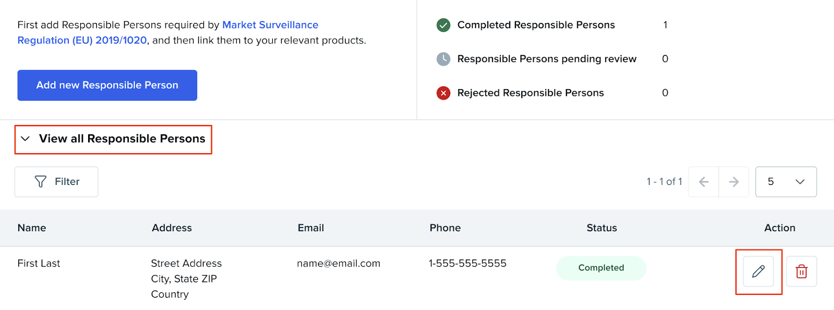Open the rows per page dropdown

[x=786, y=182]
